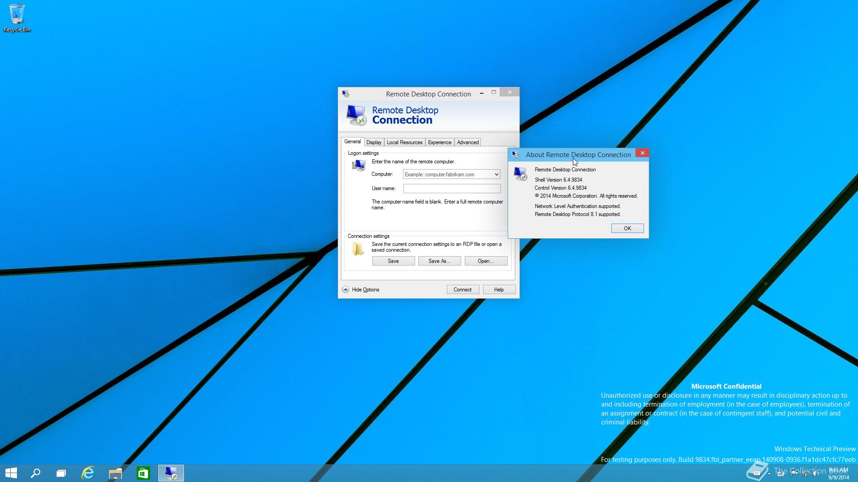Click the Remote Desktop icon in About dialog
This screenshot has width=858, height=482.
point(520,174)
